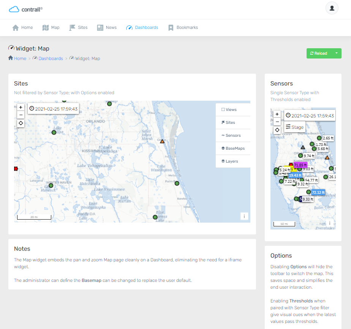
Task: Click the info button on Sites map
Action: point(244,216)
